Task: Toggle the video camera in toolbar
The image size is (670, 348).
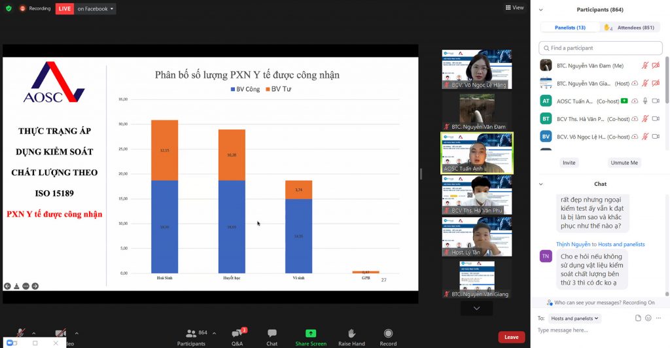Action: click(x=60, y=333)
